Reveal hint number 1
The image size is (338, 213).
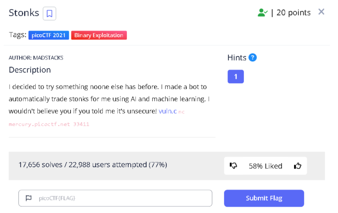235,76
